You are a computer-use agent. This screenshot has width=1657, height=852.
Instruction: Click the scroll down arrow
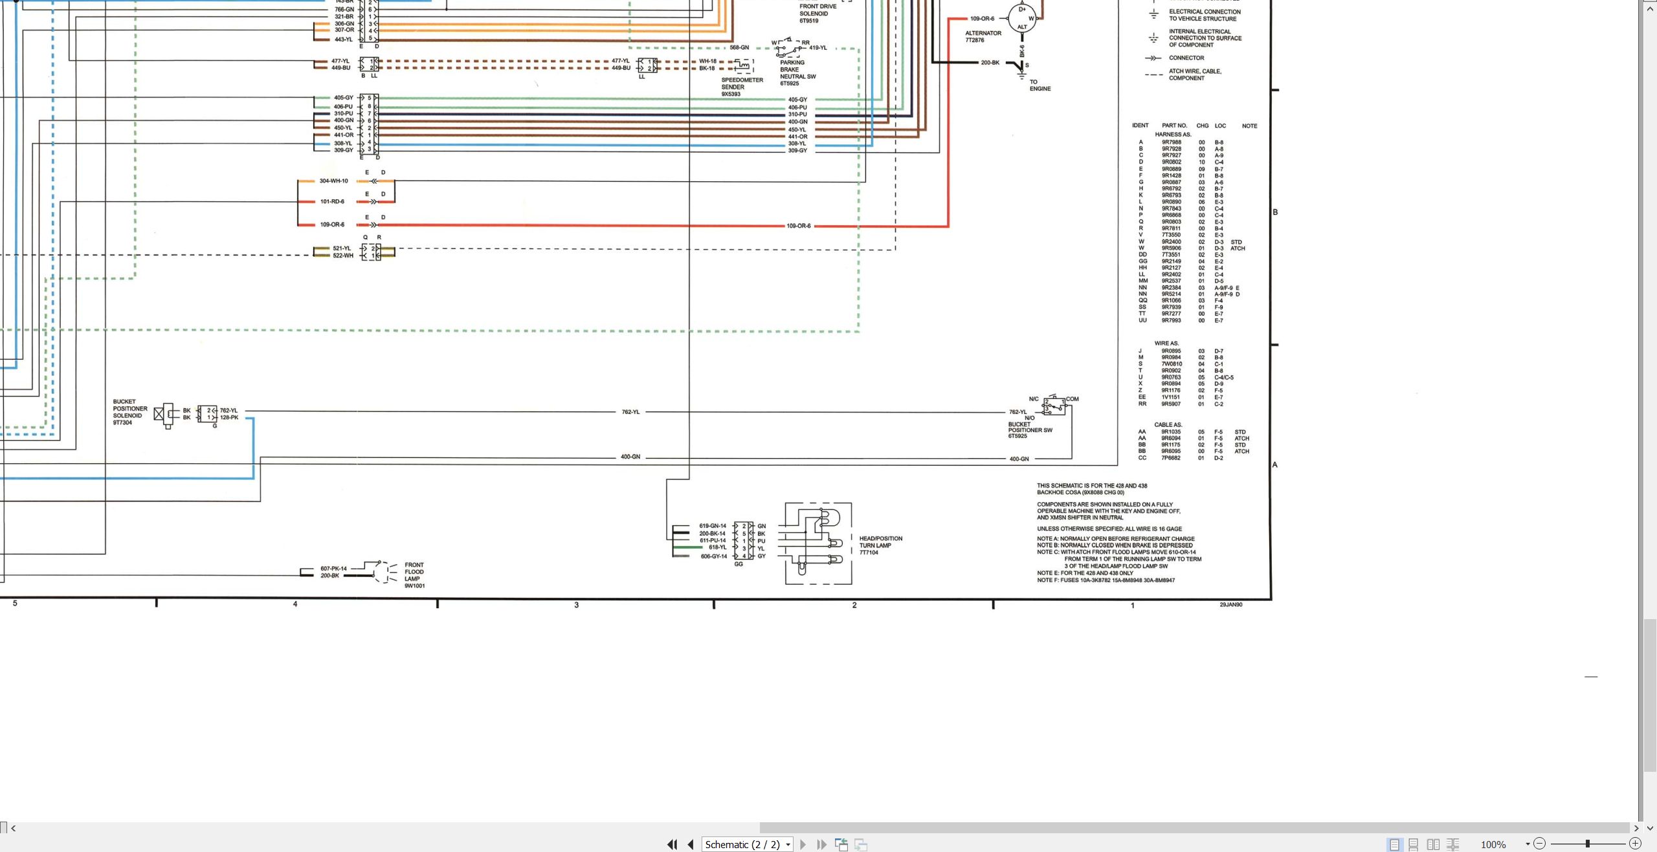(x=1650, y=827)
